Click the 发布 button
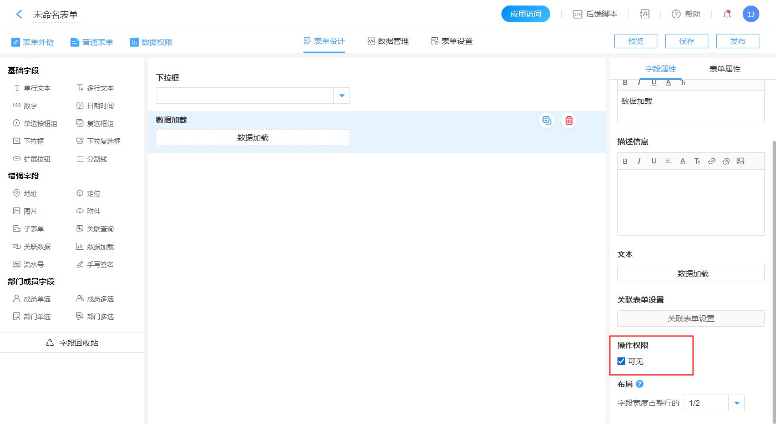Image resolution: width=776 pixels, height=424 pixels. click(x=737, y=41)
